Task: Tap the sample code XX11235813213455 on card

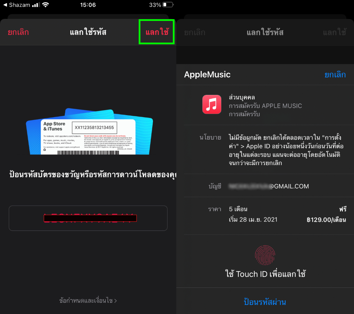Action: pos(94,127)
